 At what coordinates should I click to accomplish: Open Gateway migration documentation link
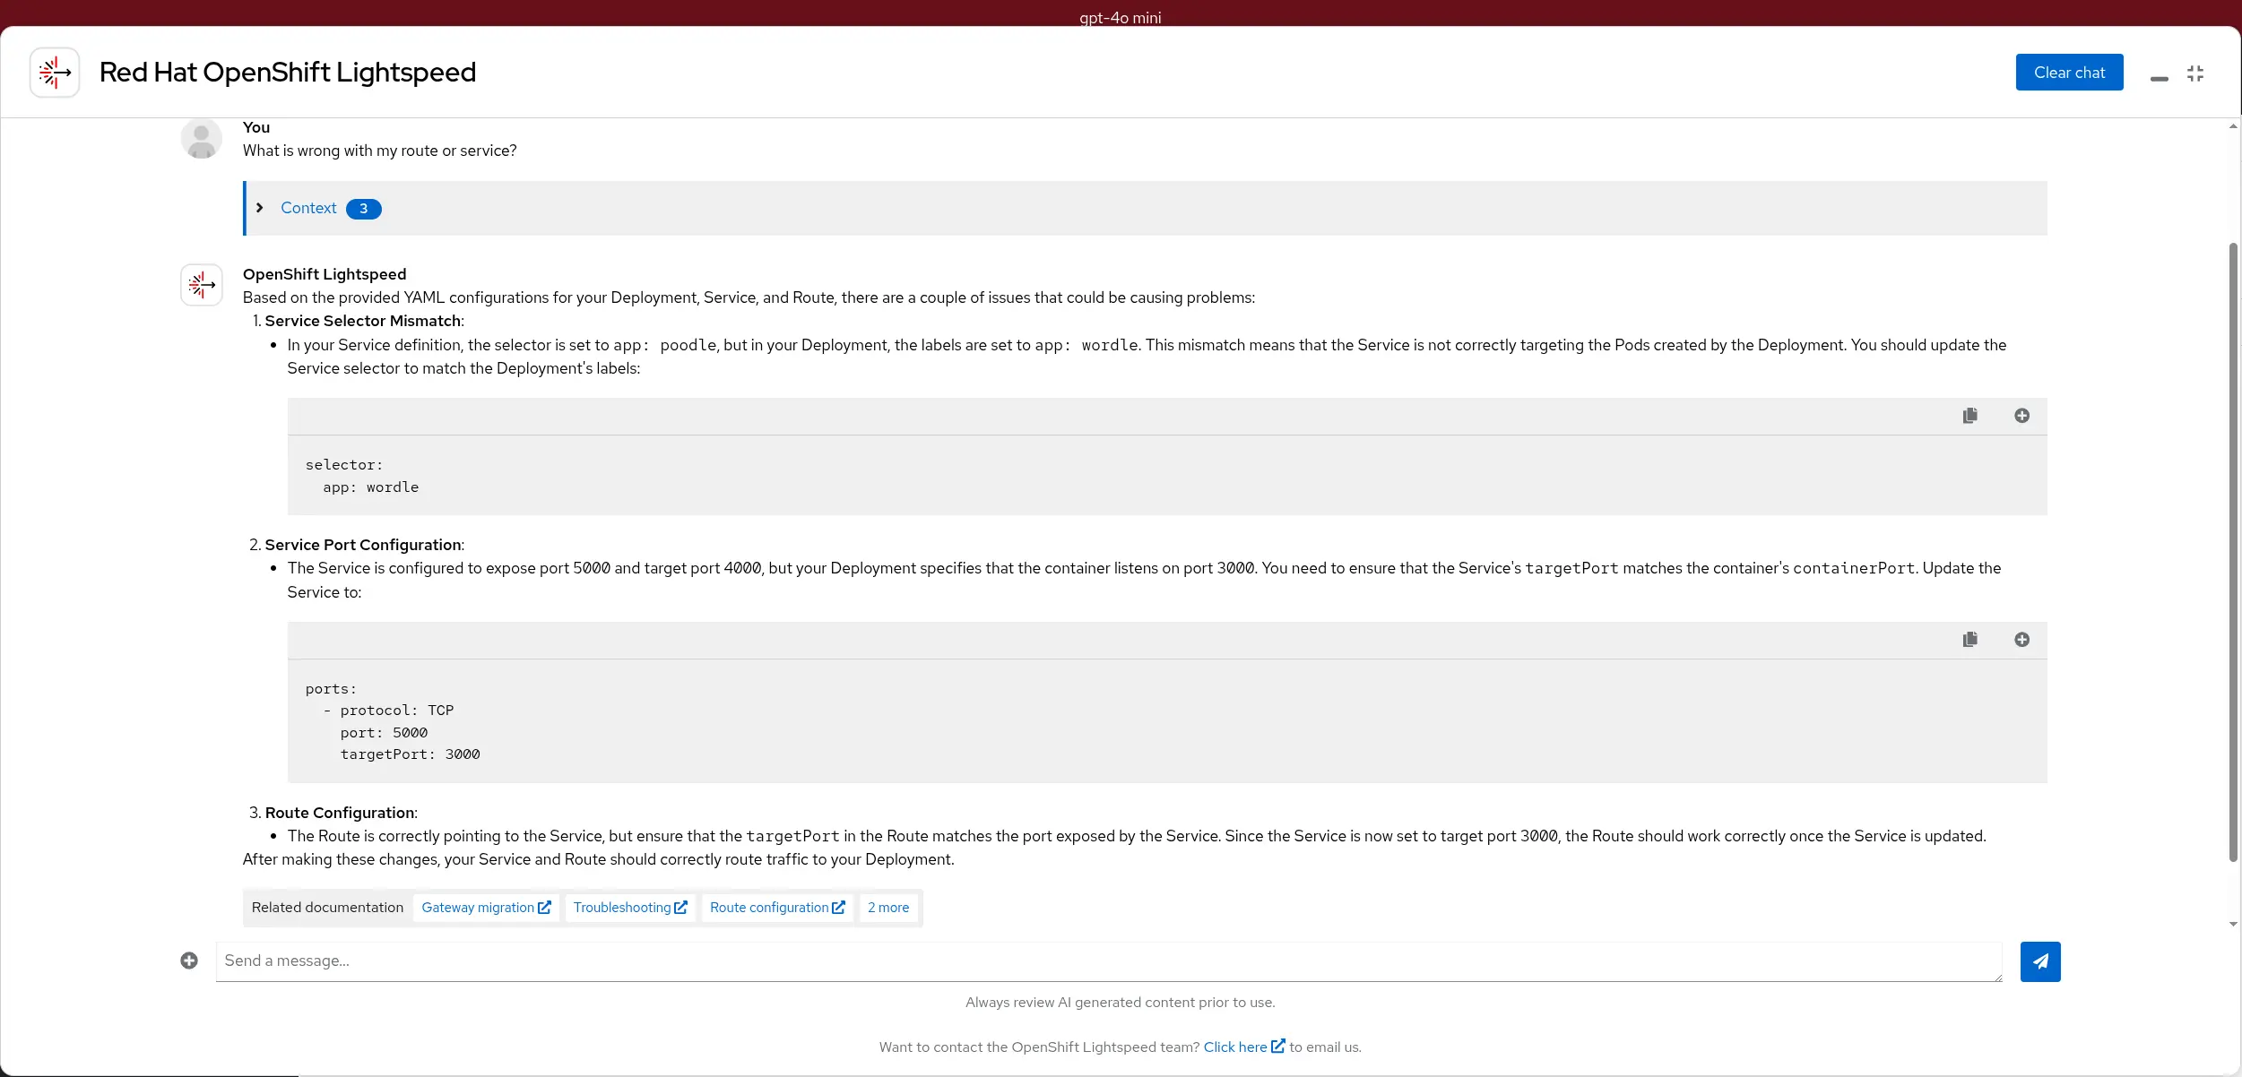click(486, 908)
